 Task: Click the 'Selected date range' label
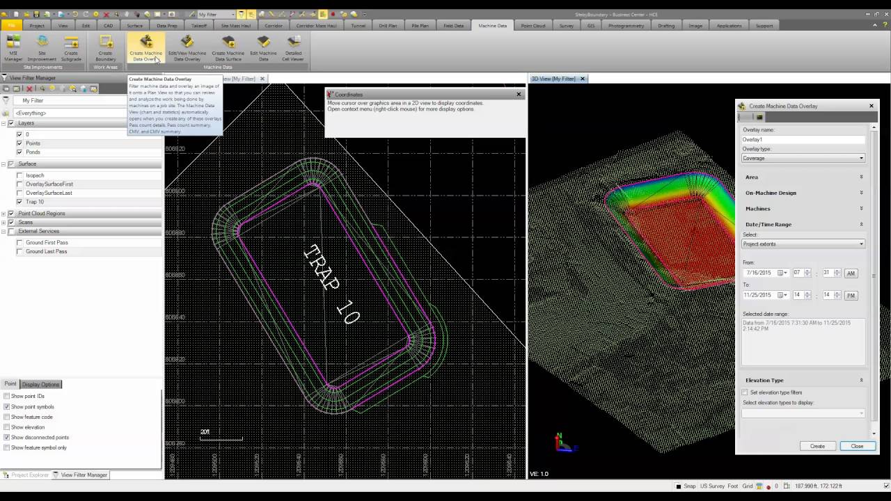click(765, 314)
